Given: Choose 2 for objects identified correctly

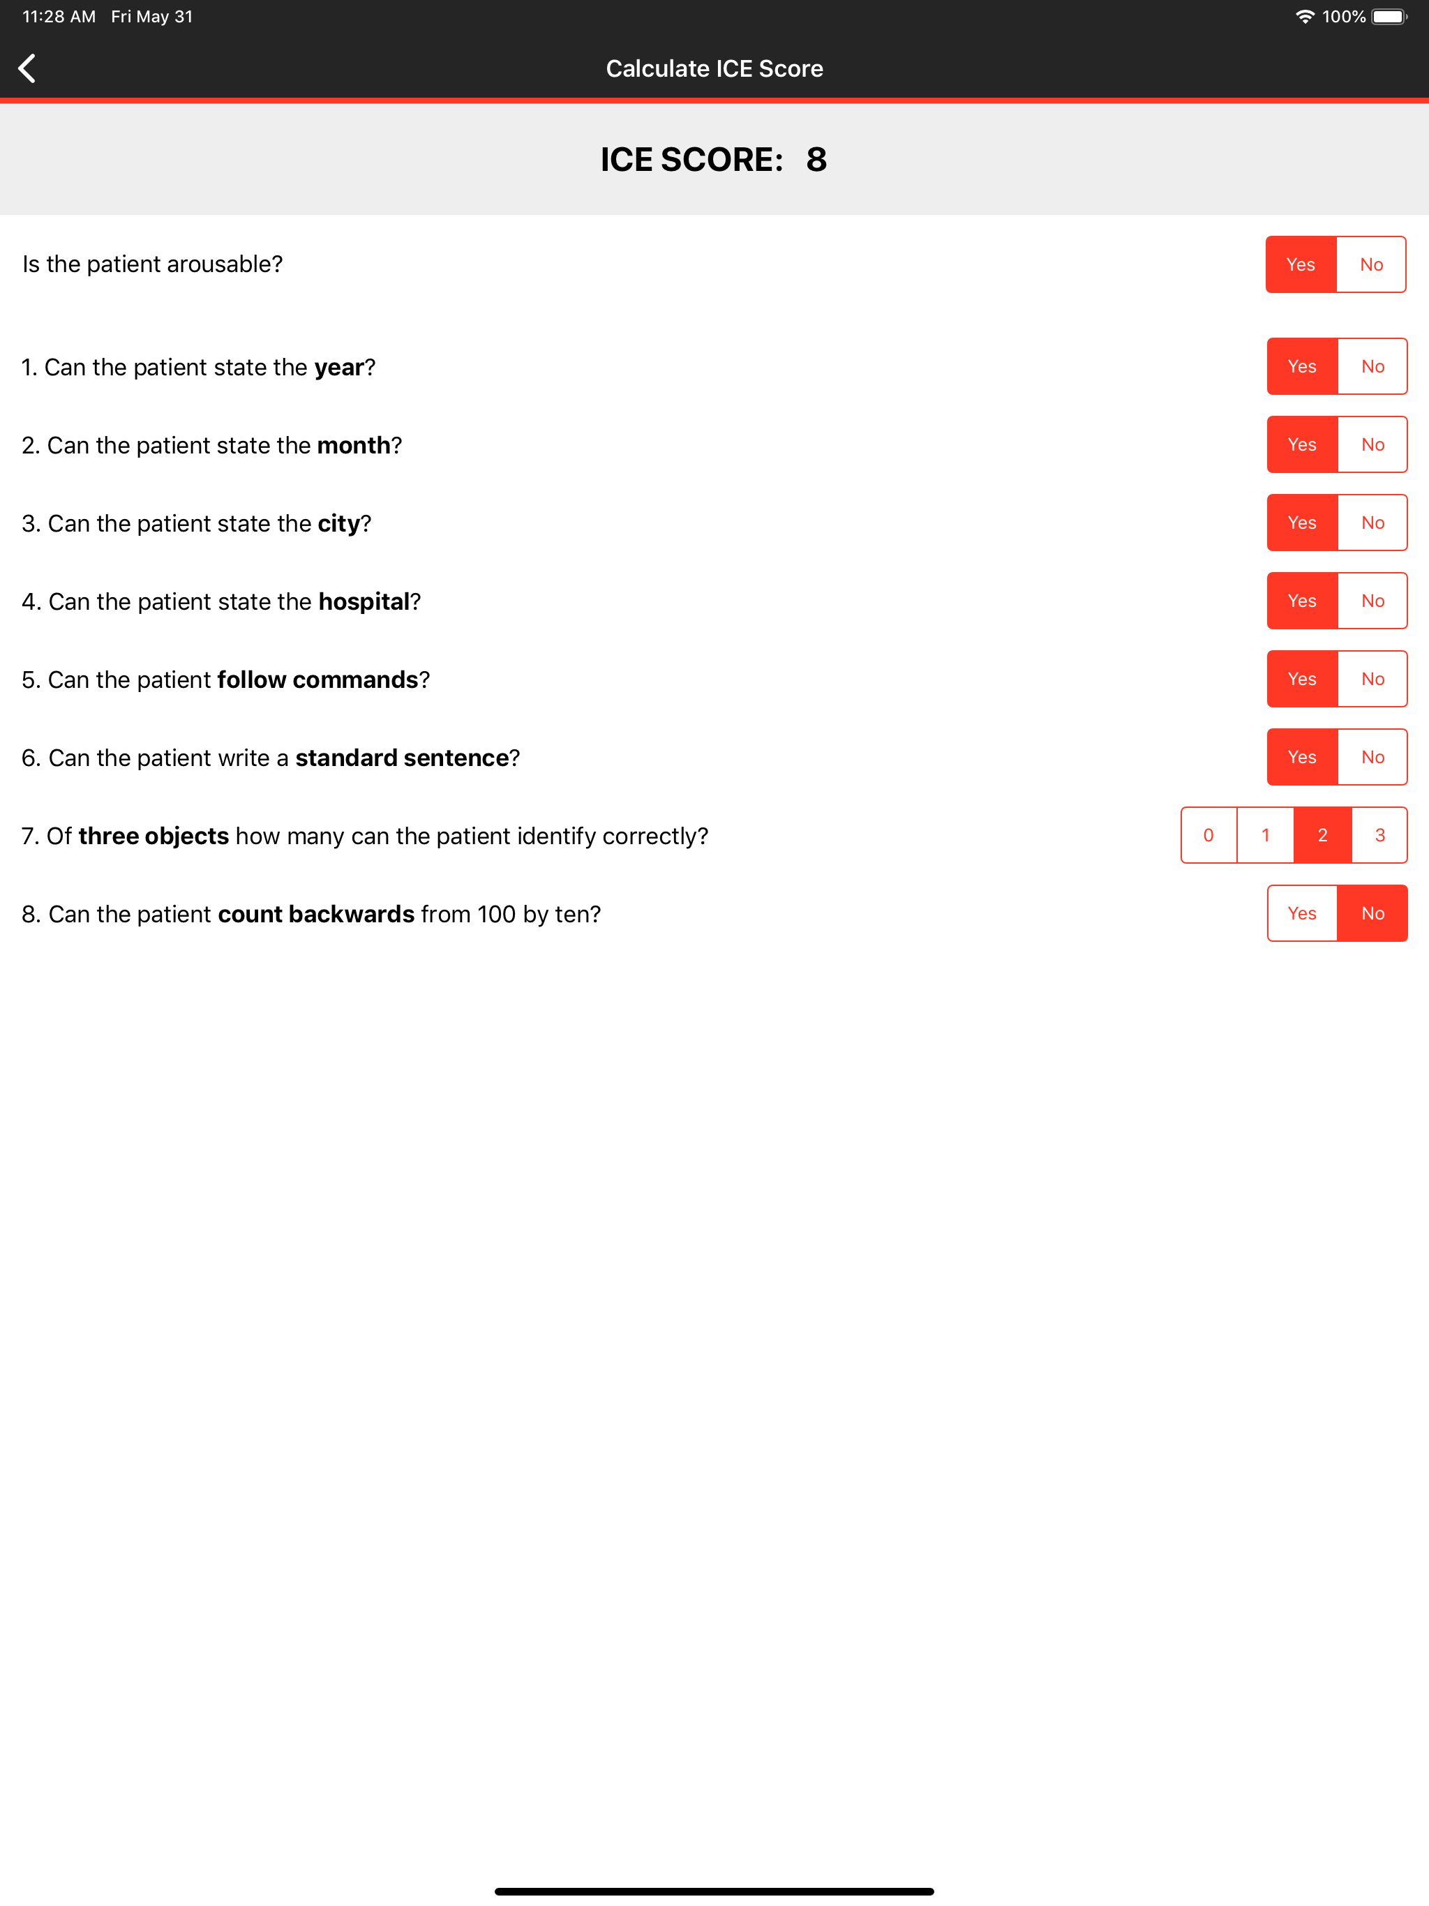Looking at the screenshot, I should pos(1322,834).
